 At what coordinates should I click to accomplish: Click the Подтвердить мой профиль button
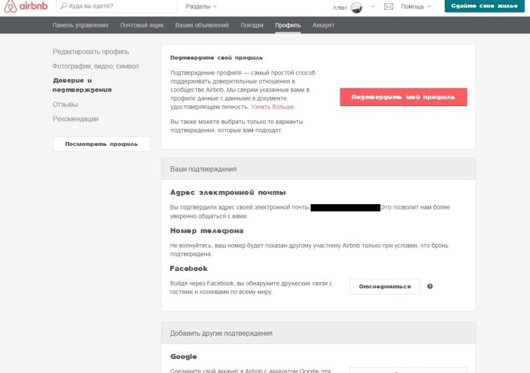(403, 97)
